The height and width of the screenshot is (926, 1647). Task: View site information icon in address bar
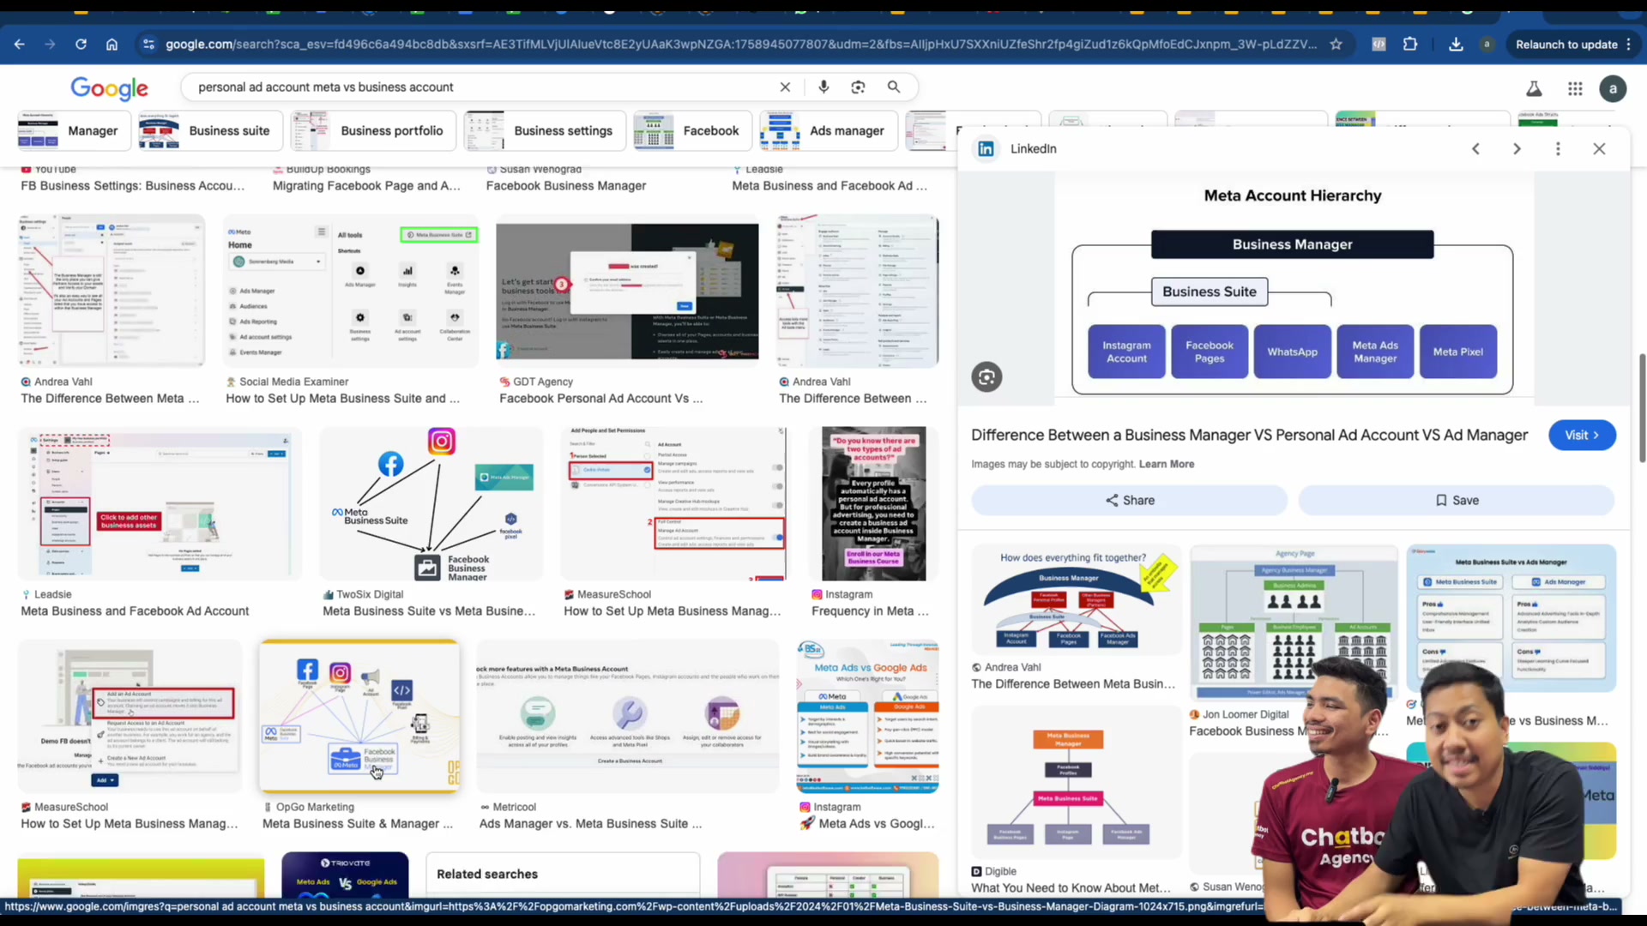[148, 44]
